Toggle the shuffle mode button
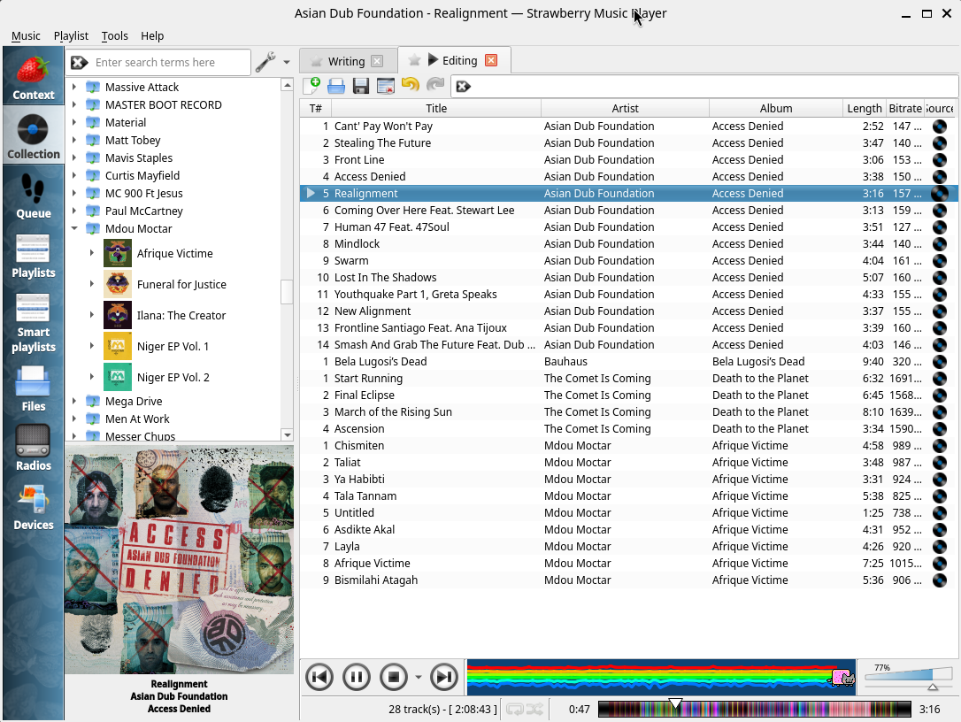The height and width of the screenshot is (722, 961). tap(534, 709)
